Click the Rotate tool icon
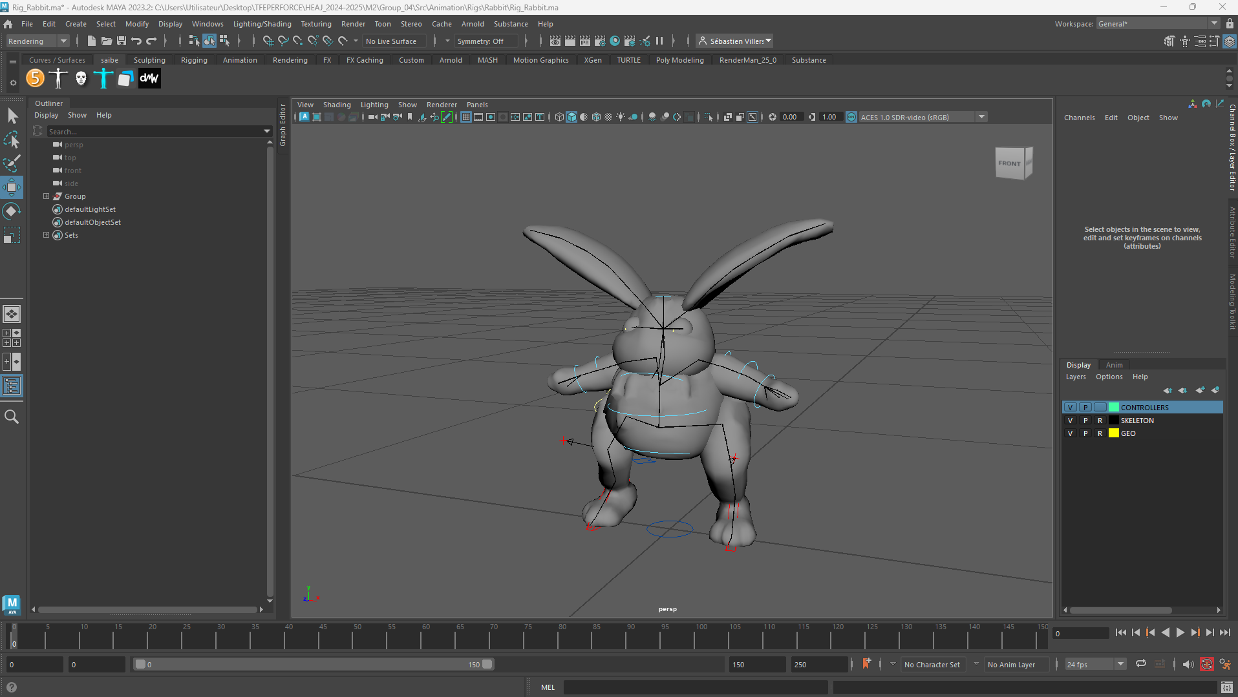 pos(12,211)
